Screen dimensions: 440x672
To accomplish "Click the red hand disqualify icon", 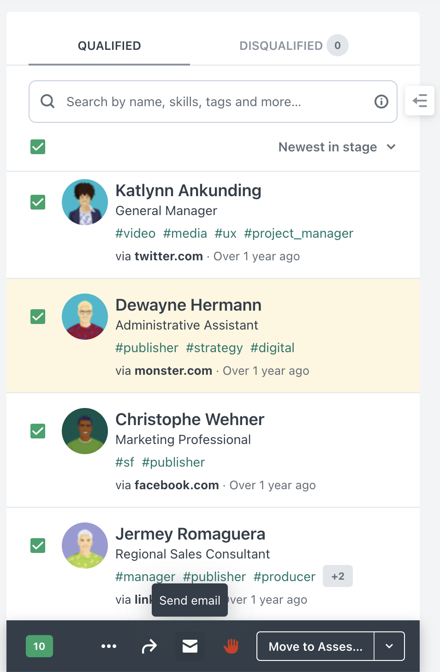I will coord(230,646).
